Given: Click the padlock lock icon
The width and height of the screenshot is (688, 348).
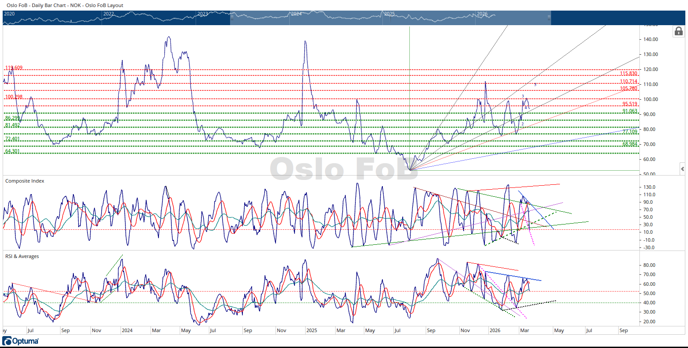Looking at the screenshot, I should tap(678, 31).
